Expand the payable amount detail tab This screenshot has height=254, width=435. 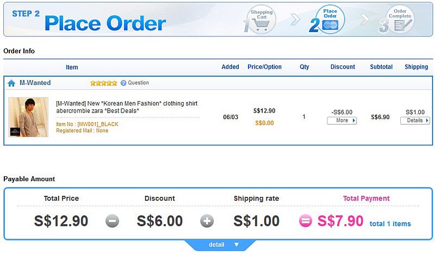220,245
